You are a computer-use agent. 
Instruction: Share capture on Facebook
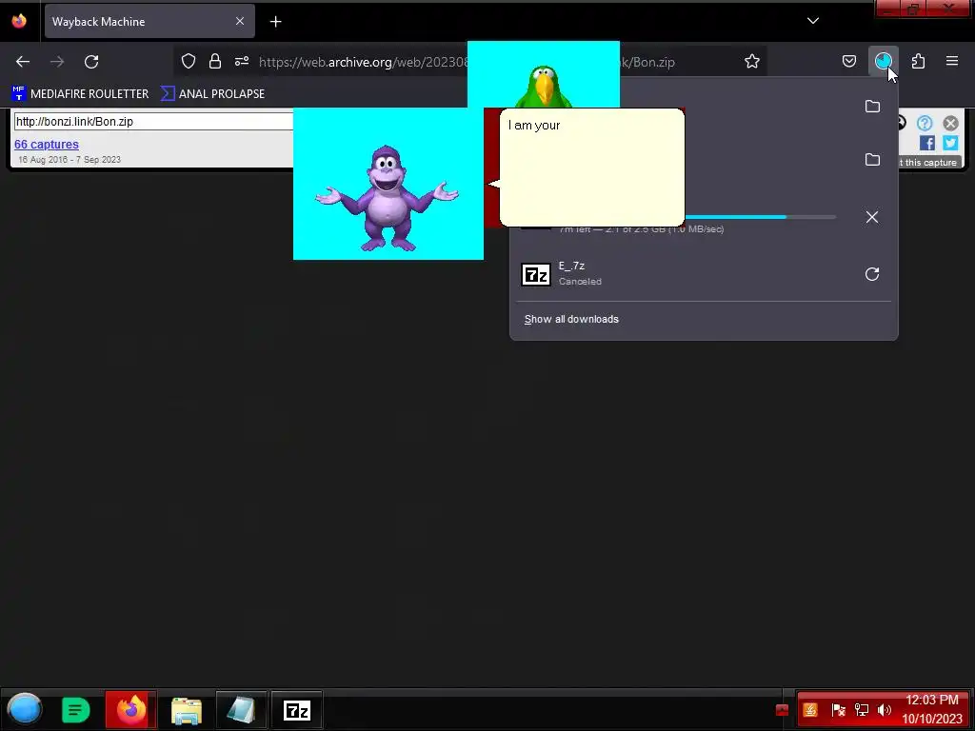pyautogui.click(x=927, y=143)
